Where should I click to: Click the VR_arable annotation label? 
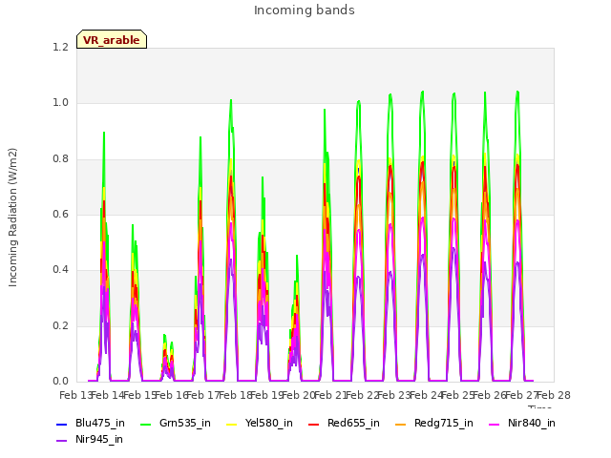point(112,40)
